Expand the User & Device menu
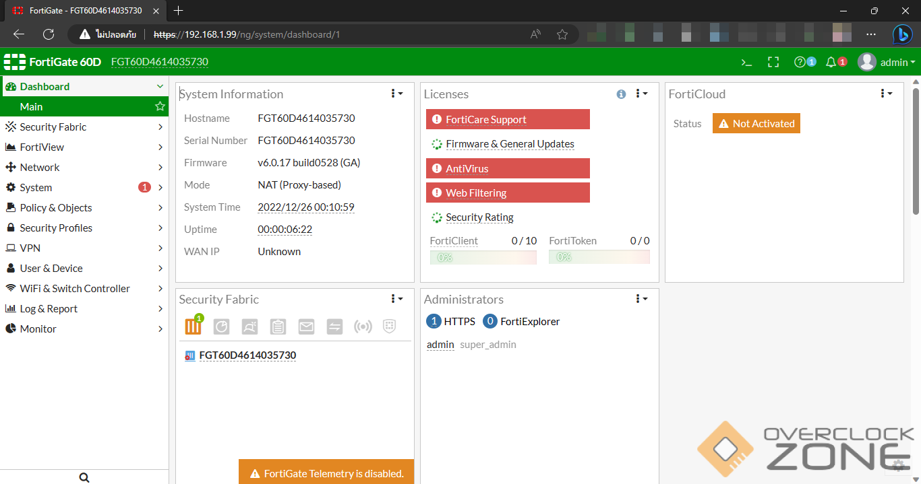 click(x=160, y=268)
